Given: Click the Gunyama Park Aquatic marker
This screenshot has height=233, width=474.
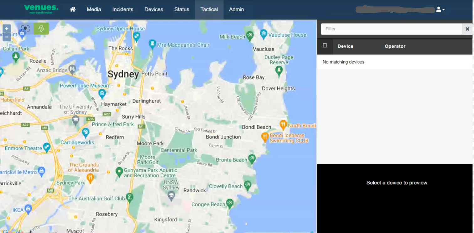Looking at the screenshot, I should coord(119,172).
